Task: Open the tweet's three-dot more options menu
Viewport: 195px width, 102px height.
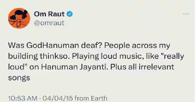Action: pyautogui.click(x=186, y=14)
